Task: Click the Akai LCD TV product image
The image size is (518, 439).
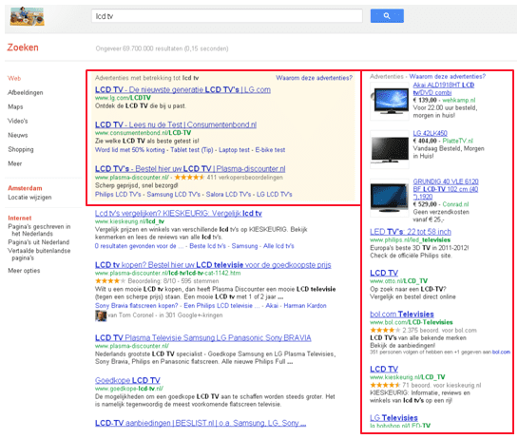Action: (x=390, y=101)
